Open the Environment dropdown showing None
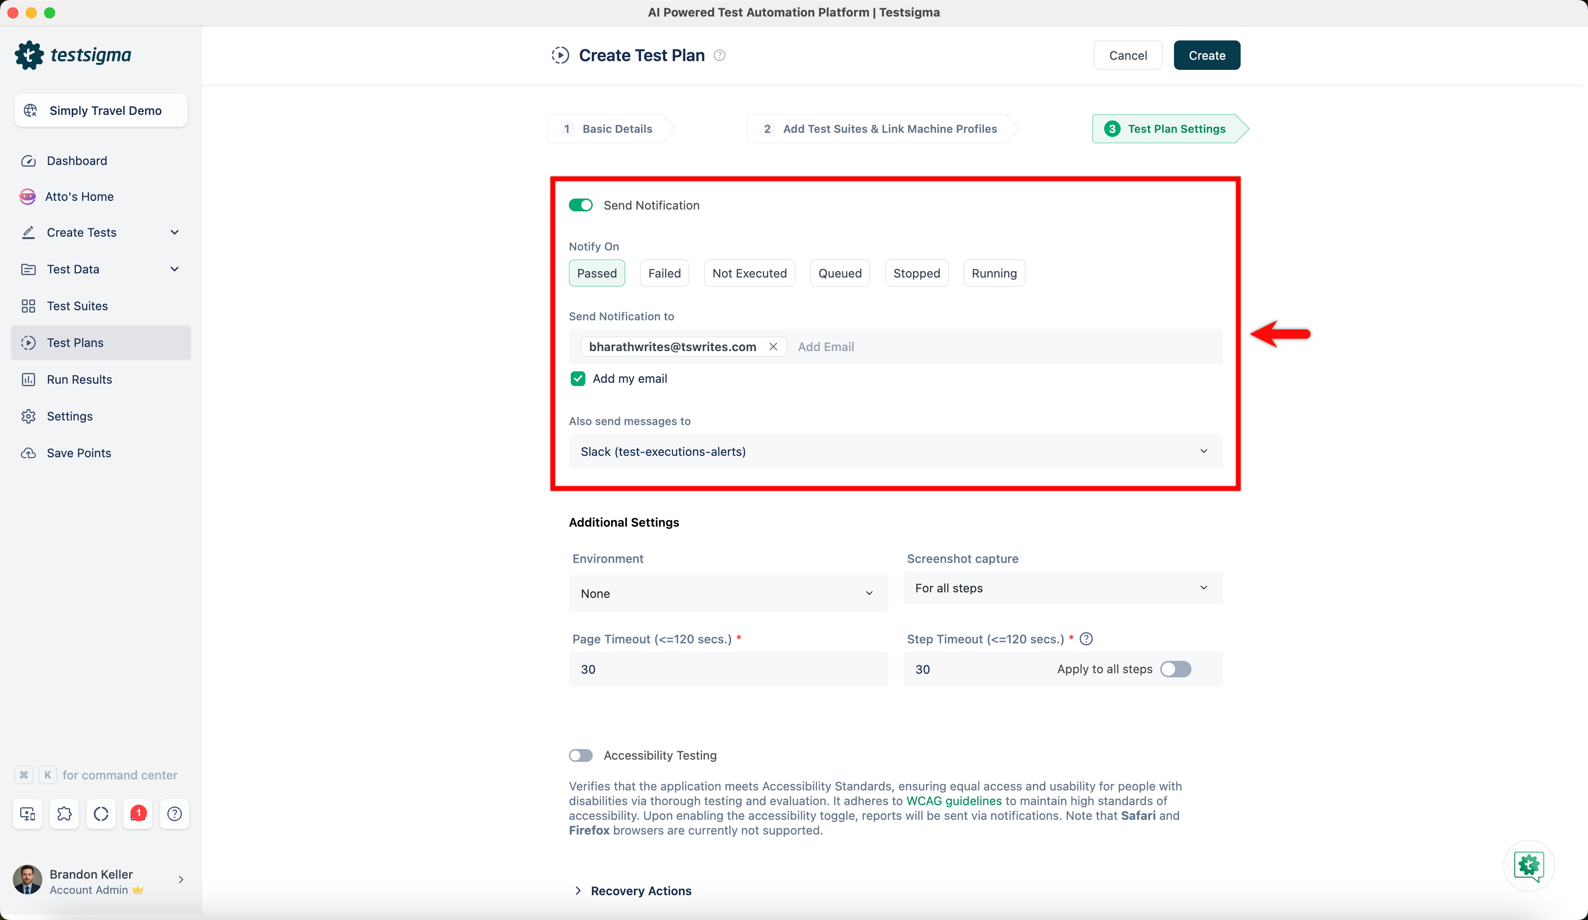The image size is (1588, 920). click(728, 593)
